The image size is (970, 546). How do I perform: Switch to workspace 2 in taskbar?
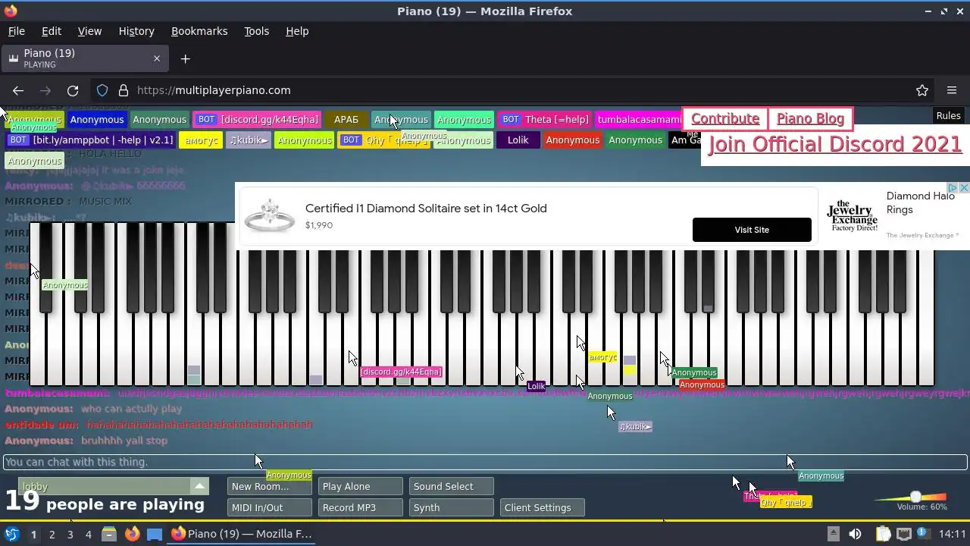pyautogui.click(x=52, y=534)
